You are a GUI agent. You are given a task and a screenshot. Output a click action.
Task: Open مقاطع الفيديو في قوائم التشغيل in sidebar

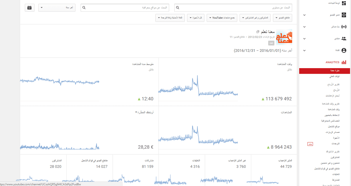327,169
